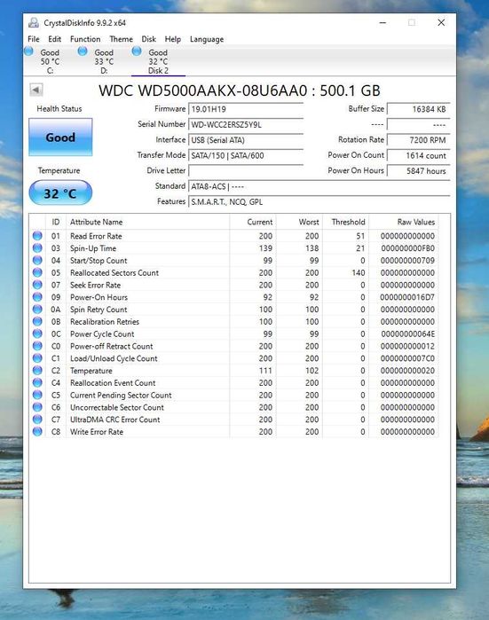Click raw value 0000000007C0
The width and height of the screenshot is (489, 620).
click(x=407, y=358)
